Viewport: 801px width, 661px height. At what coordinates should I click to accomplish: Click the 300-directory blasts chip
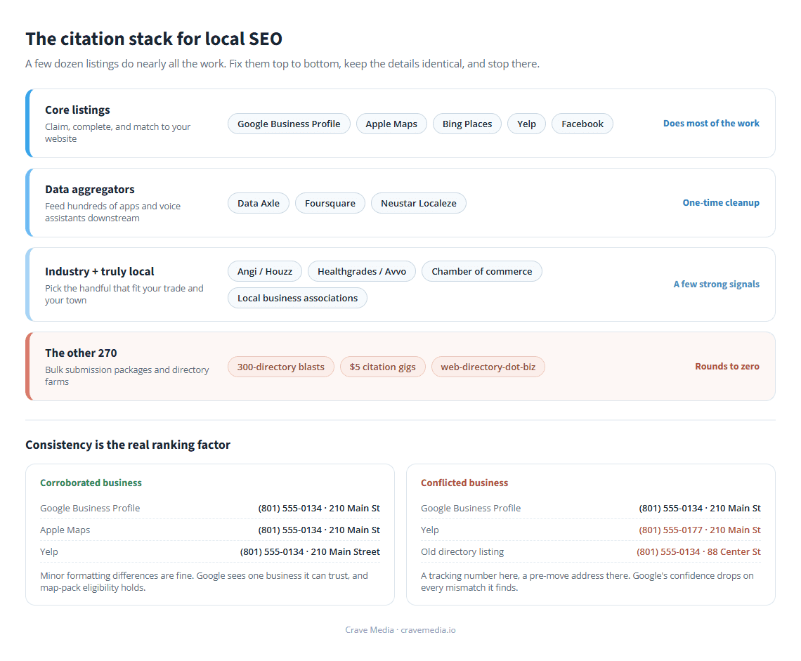pyautogui.click(x=280, y=367)
